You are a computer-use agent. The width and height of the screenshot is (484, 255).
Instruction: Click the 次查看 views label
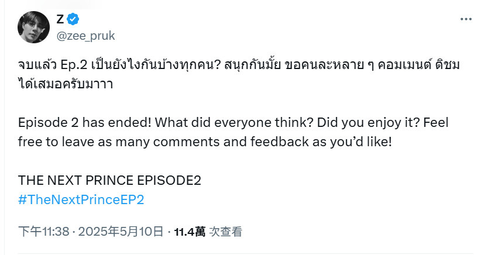pos(226,232)
